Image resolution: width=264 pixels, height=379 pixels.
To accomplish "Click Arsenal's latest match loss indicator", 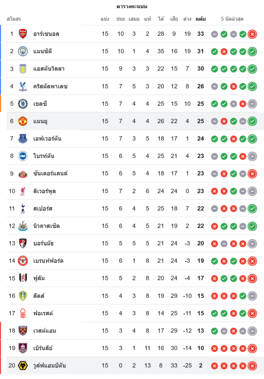I will click(x=252, y=34).
